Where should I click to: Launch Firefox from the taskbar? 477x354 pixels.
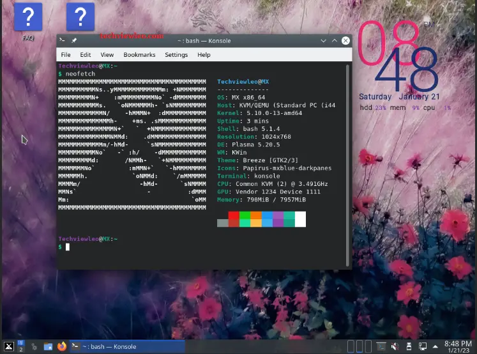[62, 346]
